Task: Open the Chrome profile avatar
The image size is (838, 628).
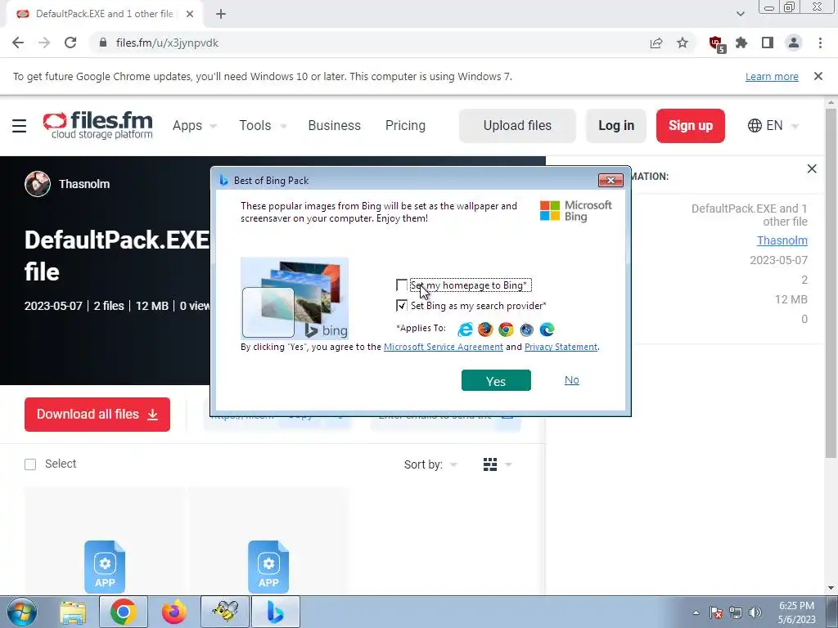Action: coord(794,43)
